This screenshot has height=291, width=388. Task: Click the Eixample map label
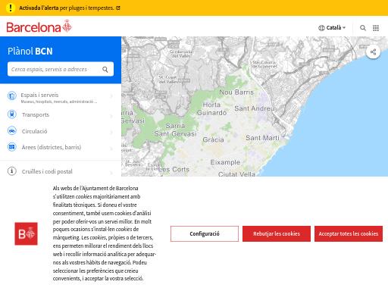coord(225,162)
